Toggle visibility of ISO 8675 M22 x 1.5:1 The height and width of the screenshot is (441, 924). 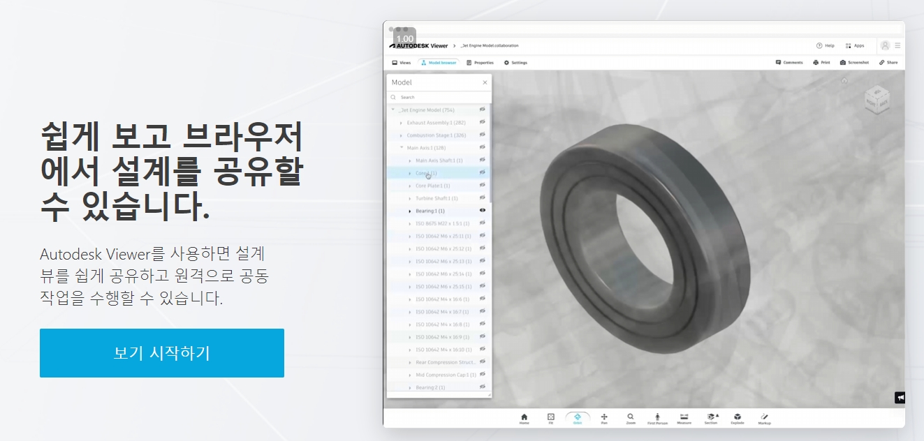pos(483,223)
